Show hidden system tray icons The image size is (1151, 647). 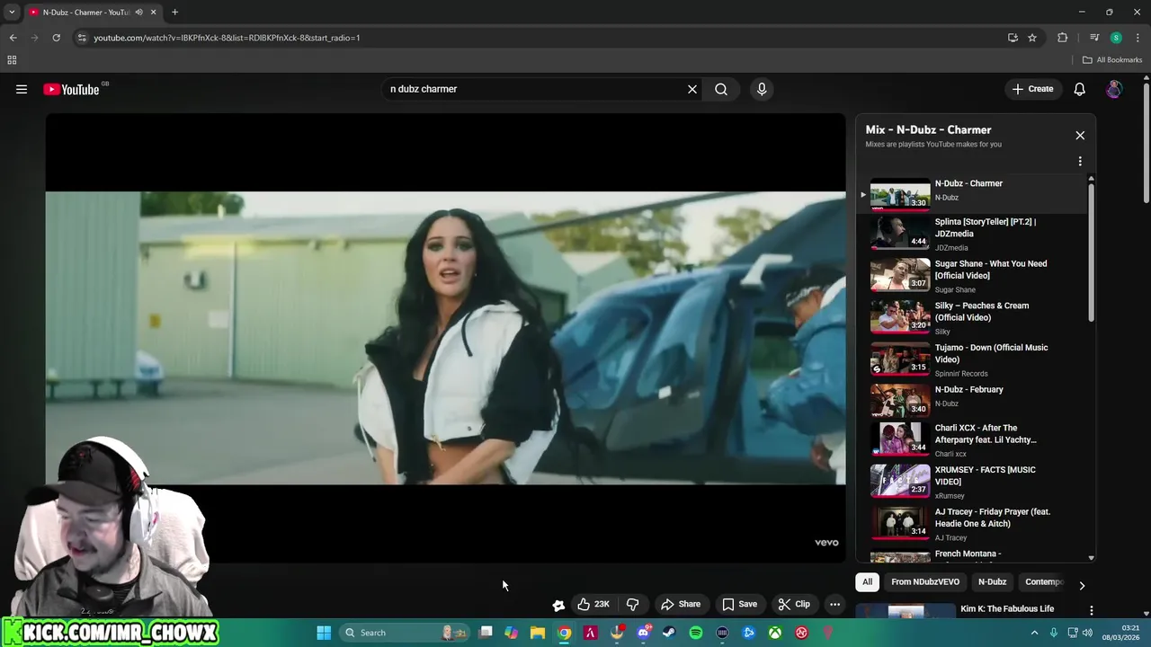coord(1034,633)
